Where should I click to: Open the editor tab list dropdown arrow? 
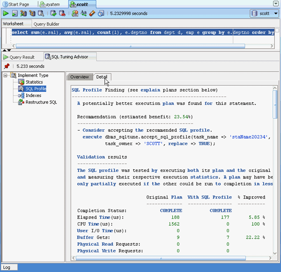tap(276, 4)
